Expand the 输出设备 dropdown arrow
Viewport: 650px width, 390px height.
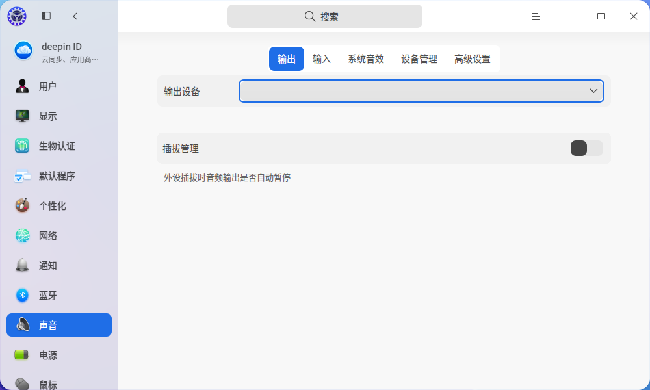coord(593,91)
